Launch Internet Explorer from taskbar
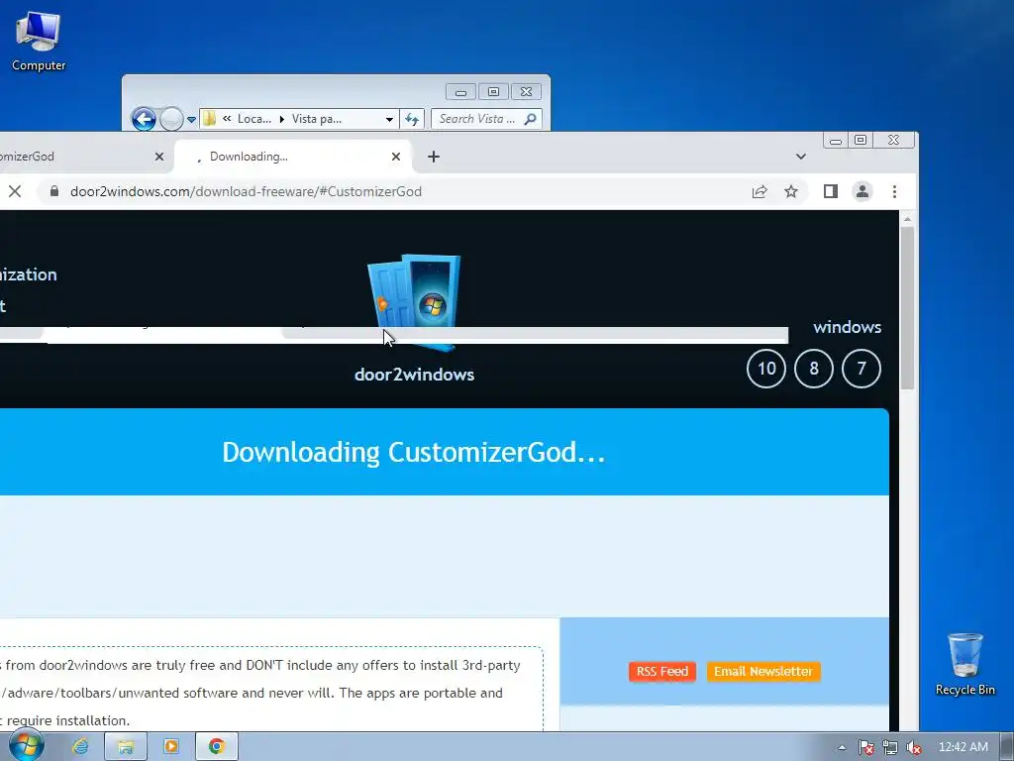Image resolution: width=1014 pixels, height=761 pixels. (x=80, y=747)
